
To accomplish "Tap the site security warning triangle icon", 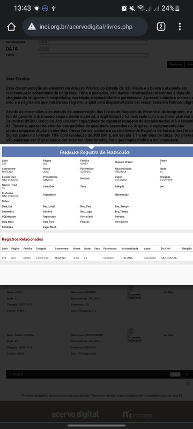I will click(32, 26).
